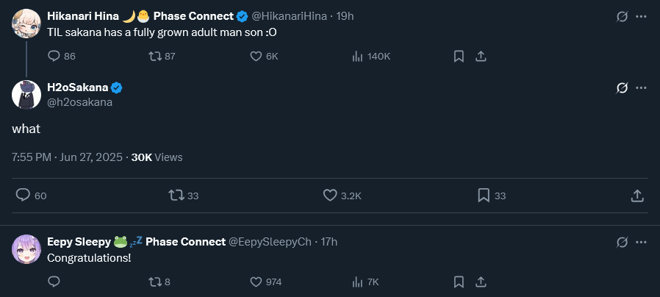View analytics for Hikanari Hina's tweet

359,56
